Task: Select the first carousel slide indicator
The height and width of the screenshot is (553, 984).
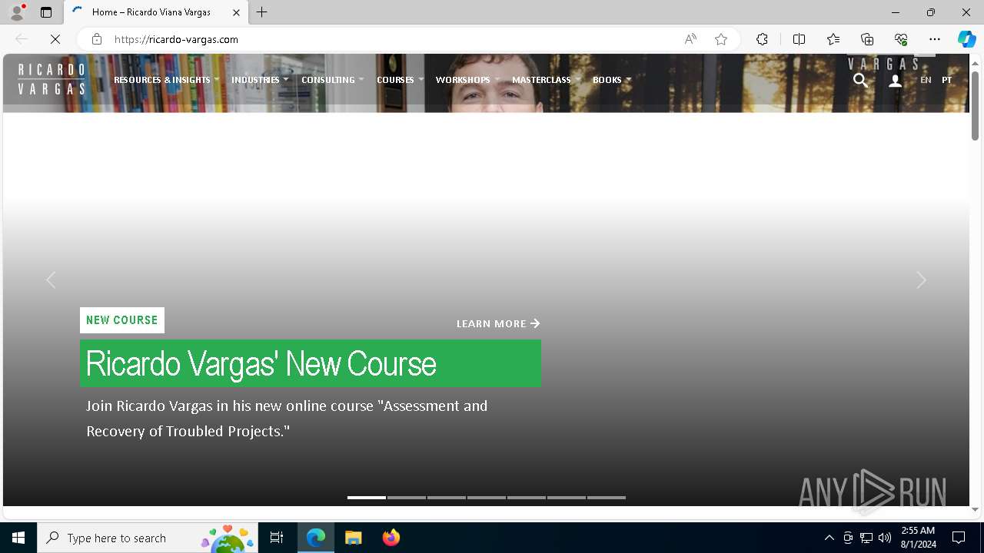Action: [367, 498]
